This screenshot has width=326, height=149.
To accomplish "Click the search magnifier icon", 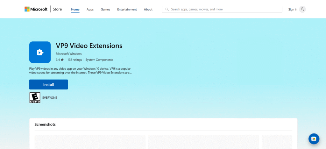I will (x=167, y=9).
